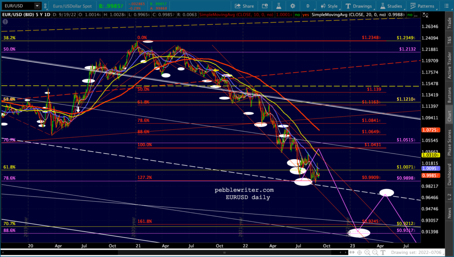
Task: Click the $1.1210 yellow level label
Action: click(406, 99)
